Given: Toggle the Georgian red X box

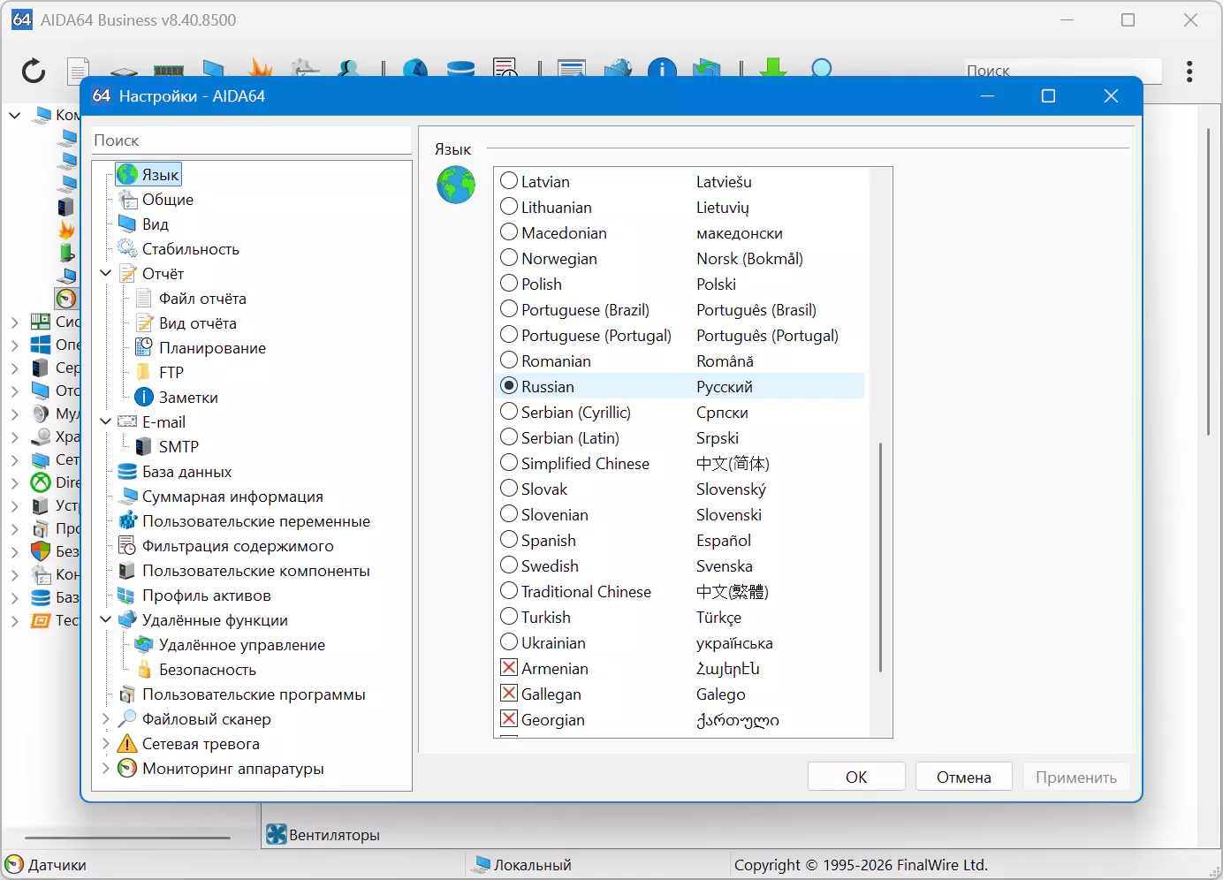Looking at the screenshot, I should point(509,719).
